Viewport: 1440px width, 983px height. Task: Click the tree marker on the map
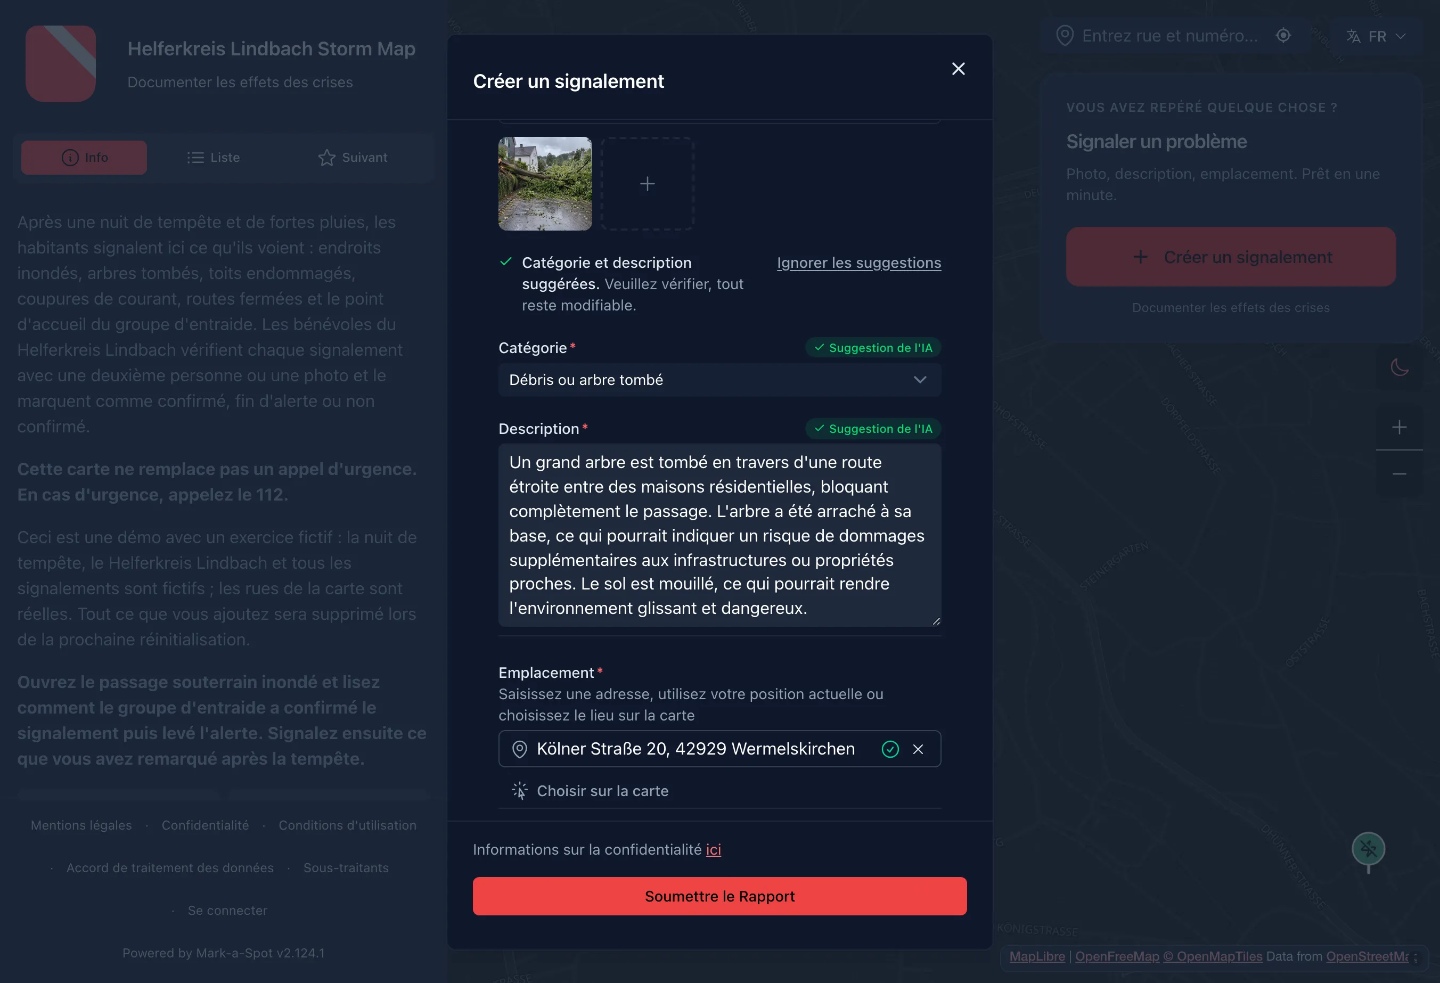coord(1368,849)
